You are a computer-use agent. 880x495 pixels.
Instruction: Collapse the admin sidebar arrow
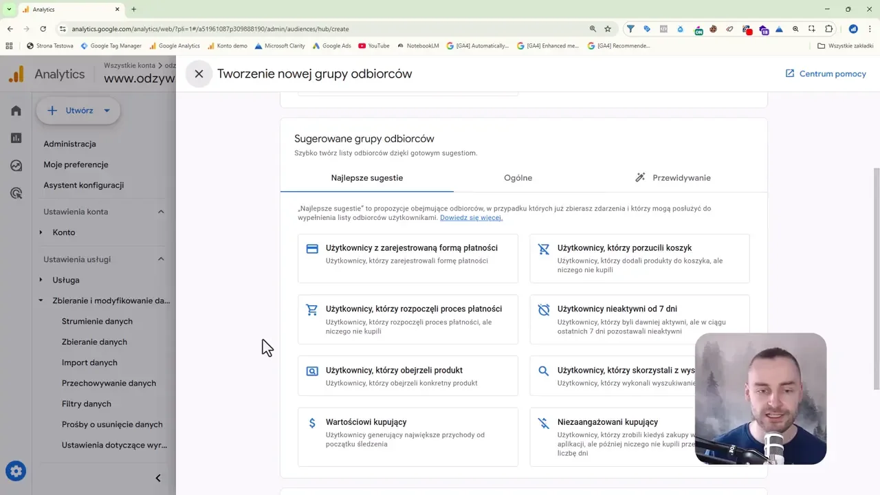tap(158, 478)
